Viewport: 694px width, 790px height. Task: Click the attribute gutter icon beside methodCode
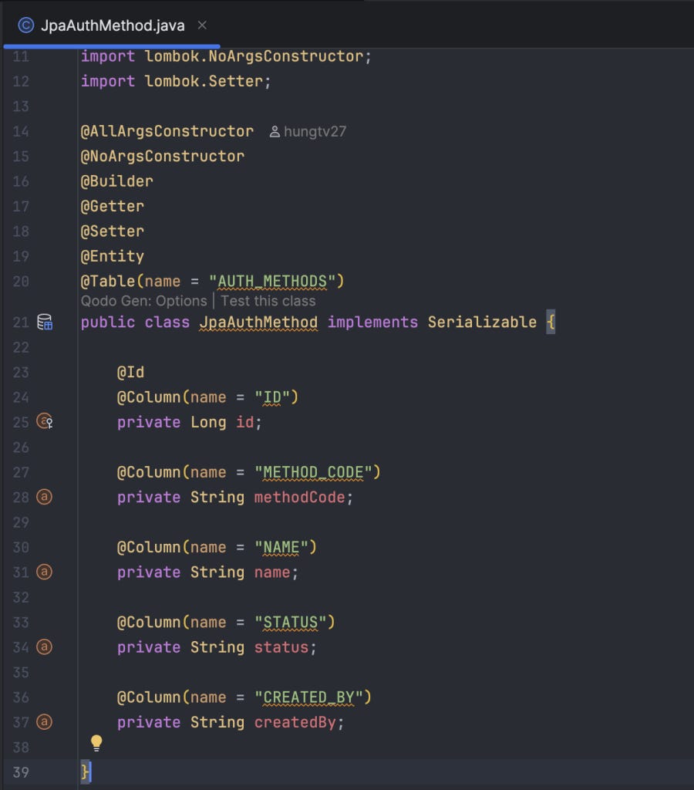coord(44,497)
